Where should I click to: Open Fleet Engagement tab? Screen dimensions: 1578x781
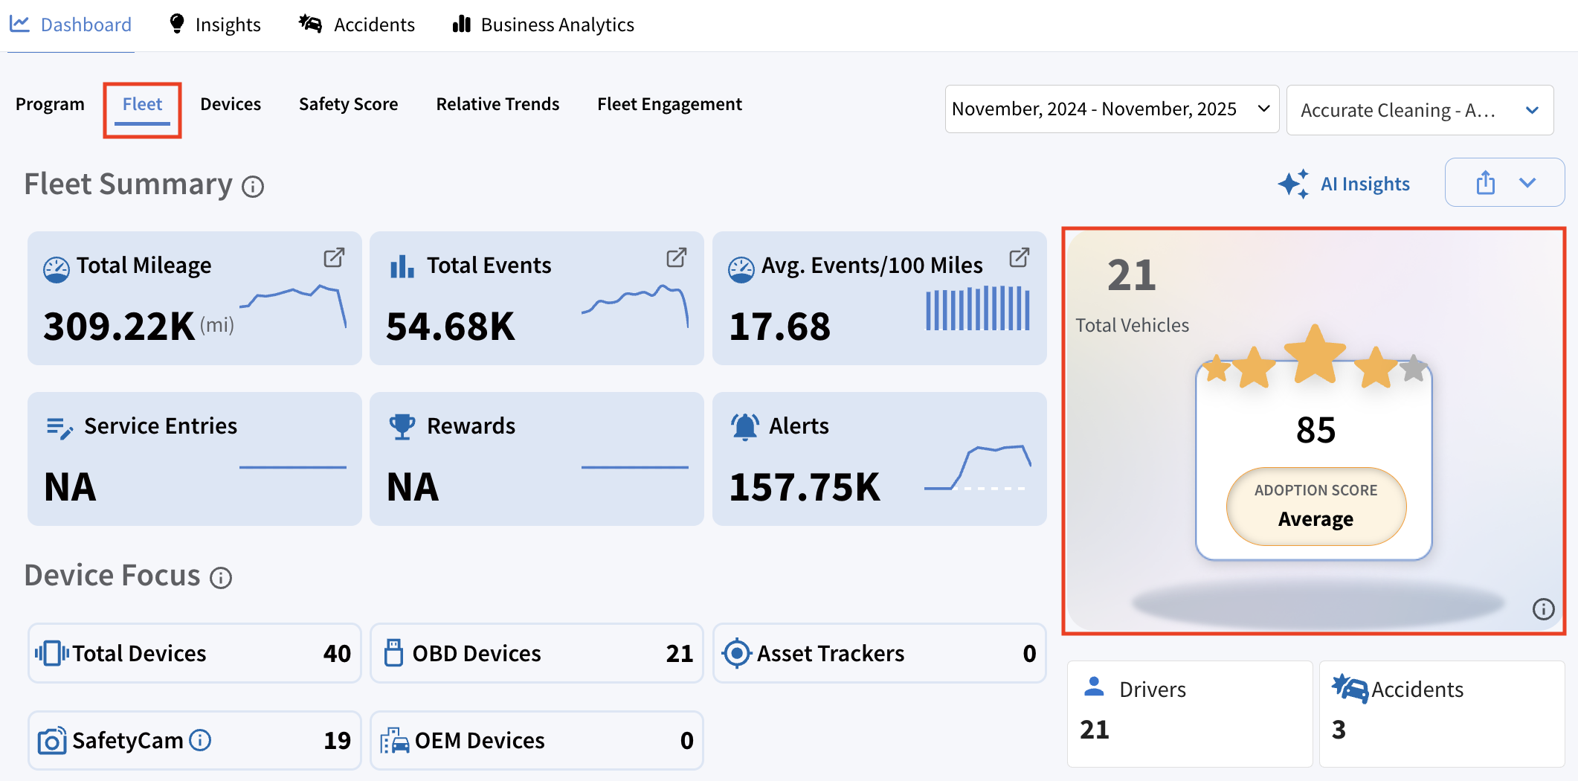[x=669, y=104]
